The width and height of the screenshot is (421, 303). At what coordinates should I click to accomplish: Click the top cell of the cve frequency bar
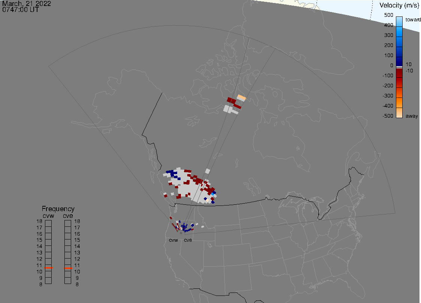pos(68,223)
